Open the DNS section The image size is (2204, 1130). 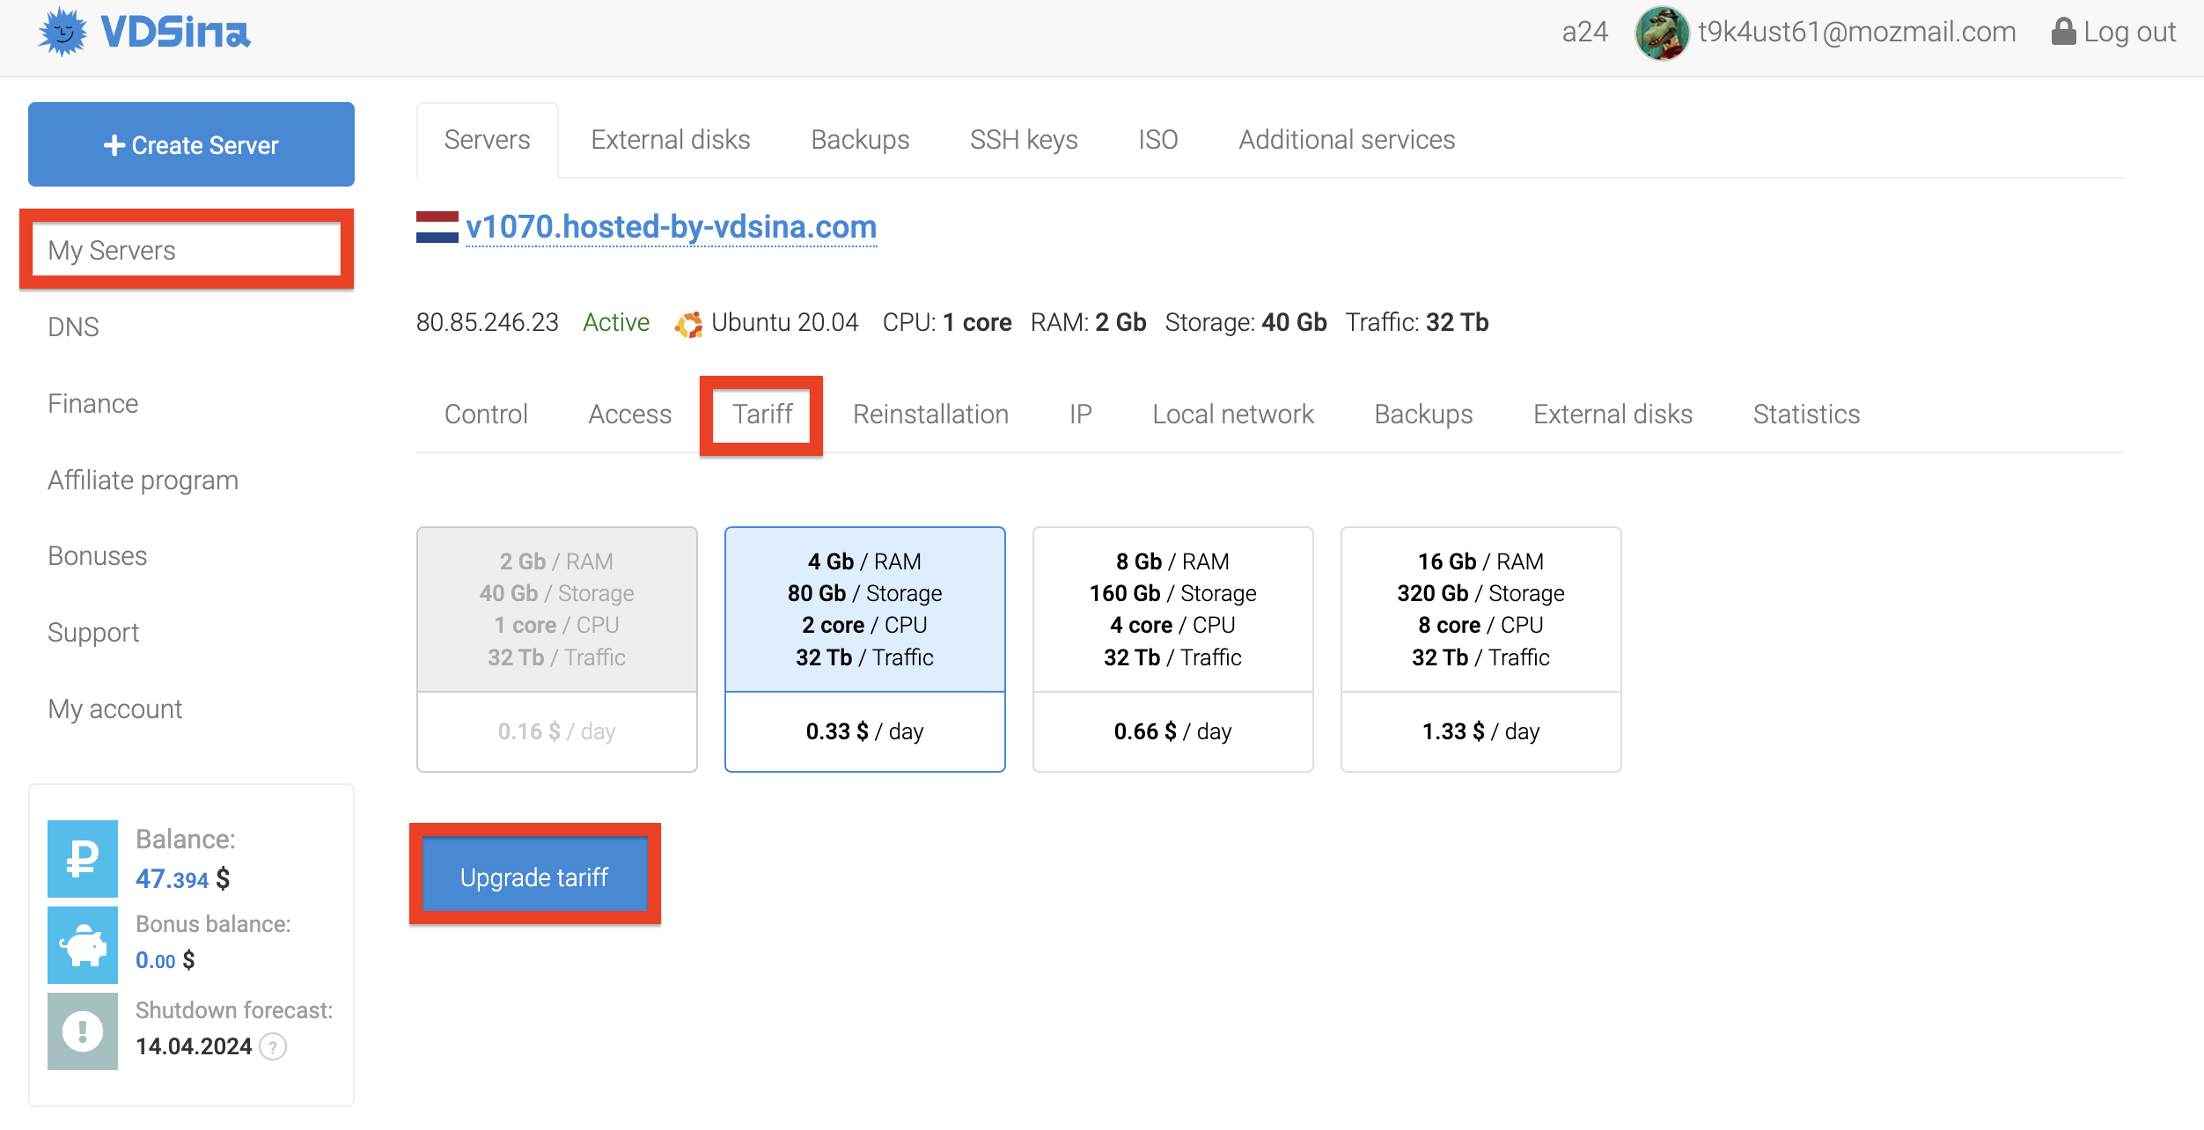click(x=73, y=327)
